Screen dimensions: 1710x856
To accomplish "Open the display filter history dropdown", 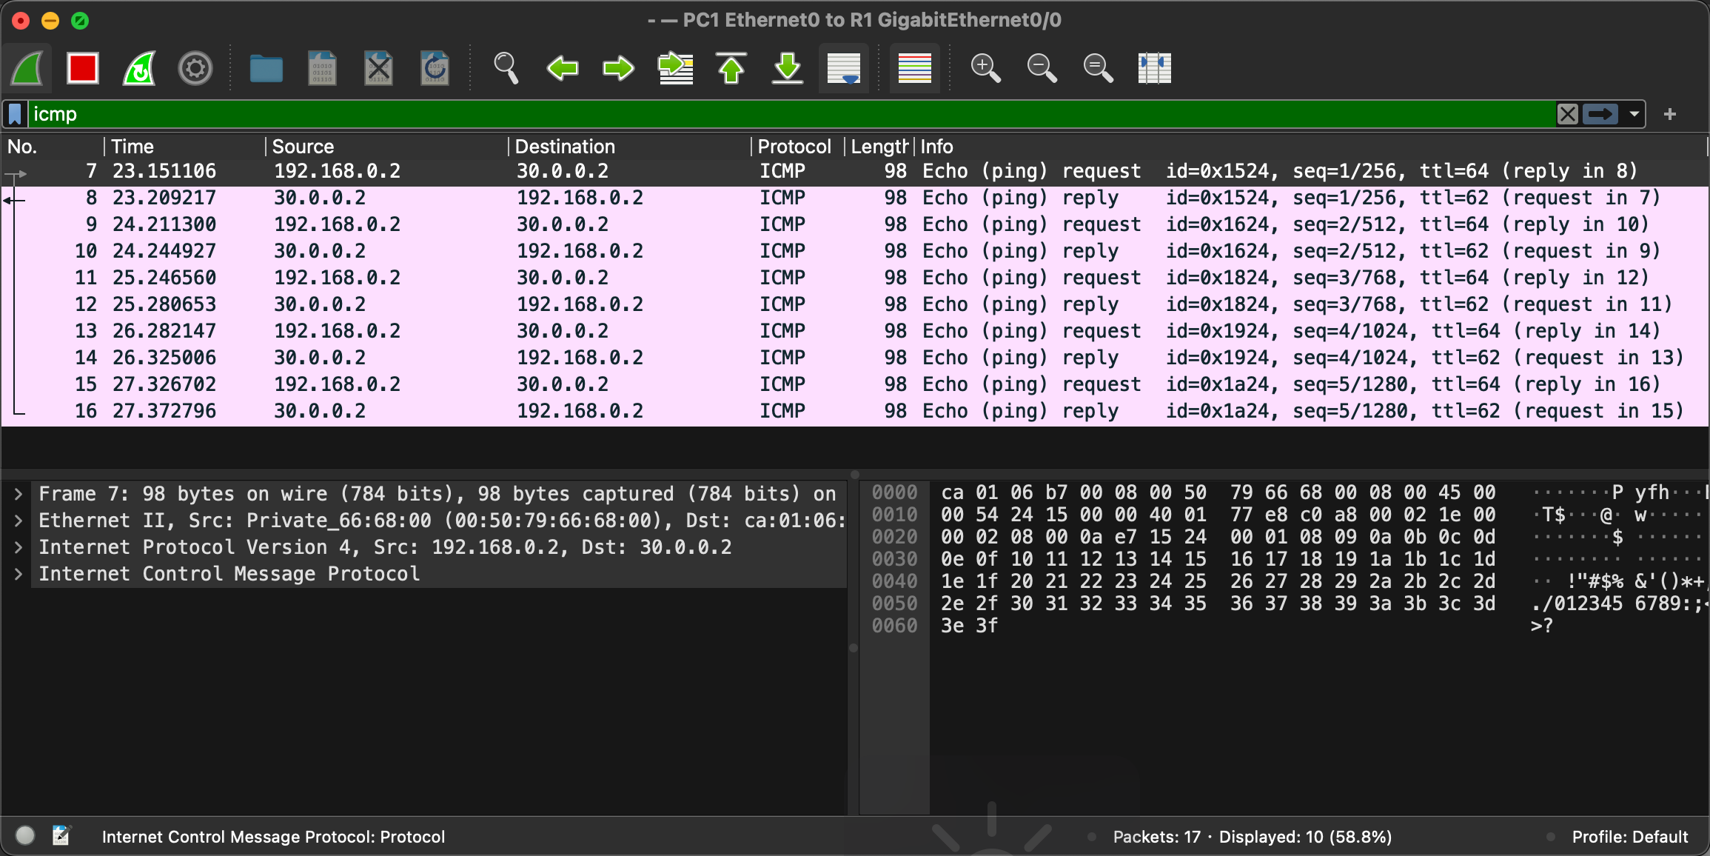I will point(1634,114).
